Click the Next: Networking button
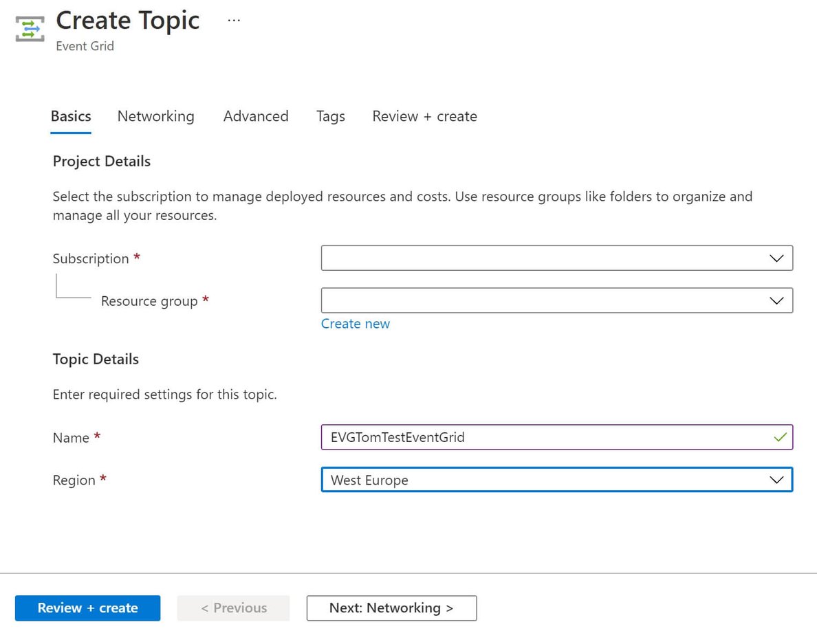 (x=391, y=608)
